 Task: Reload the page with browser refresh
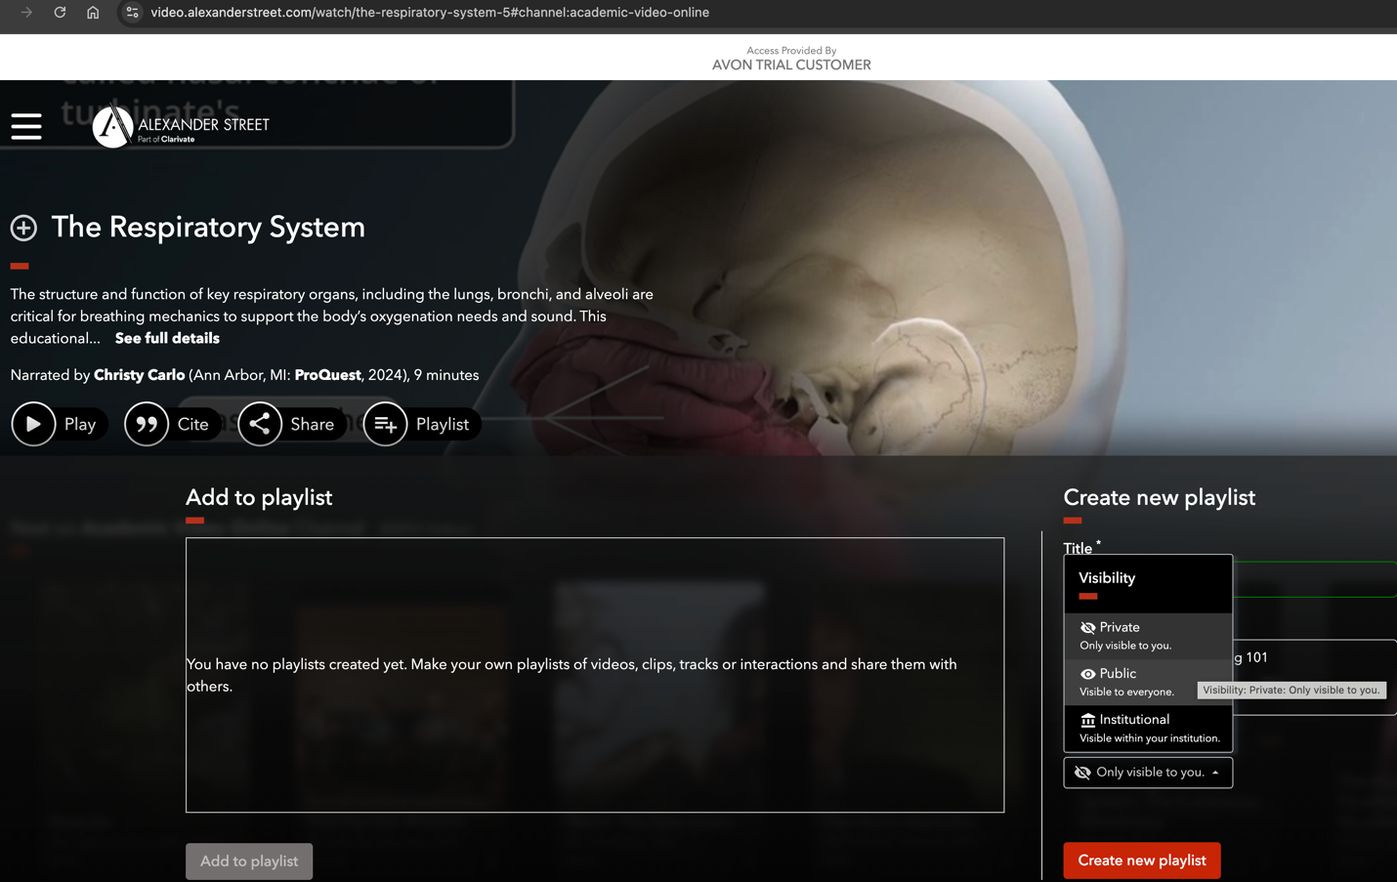pos(60,13)
